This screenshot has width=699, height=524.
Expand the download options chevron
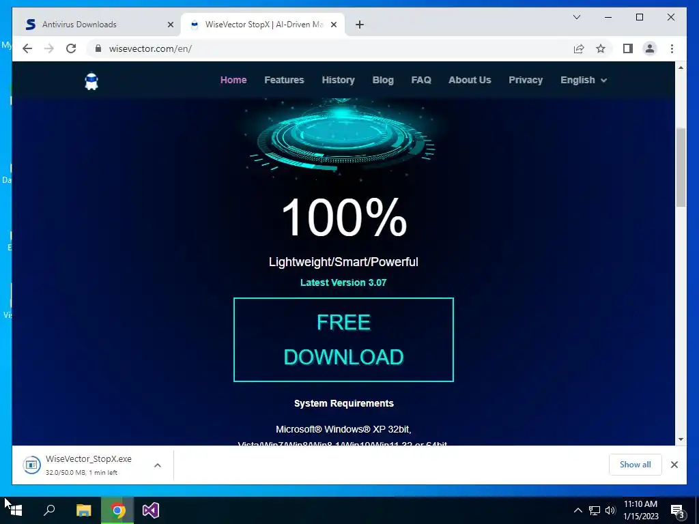point(158,465)
